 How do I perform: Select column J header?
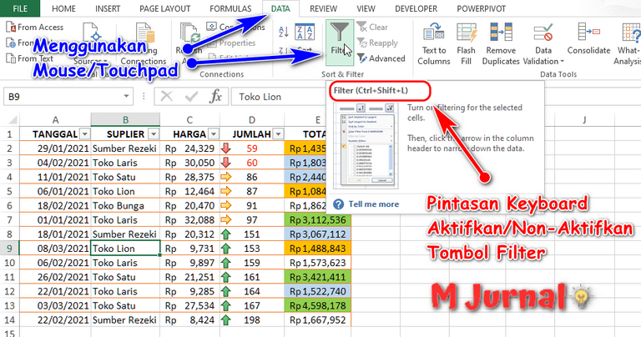coord(584,119)
